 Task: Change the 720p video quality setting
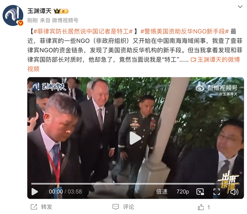[x=182, y=191]
